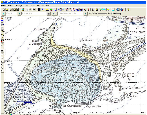Click the globe icon in toolbar
Viewport: 147px width, 115px height.
23,10
